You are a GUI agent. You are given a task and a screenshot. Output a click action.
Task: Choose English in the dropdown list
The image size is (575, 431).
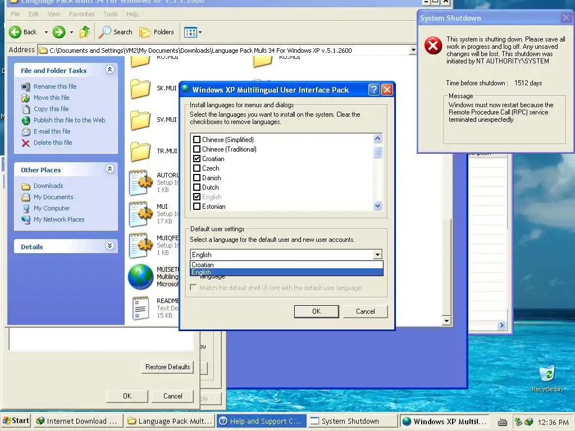pos(286,272)
